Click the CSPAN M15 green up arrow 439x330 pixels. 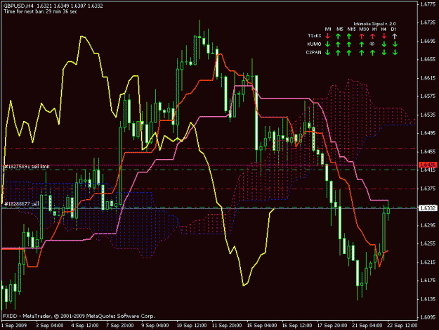(349, 53)
